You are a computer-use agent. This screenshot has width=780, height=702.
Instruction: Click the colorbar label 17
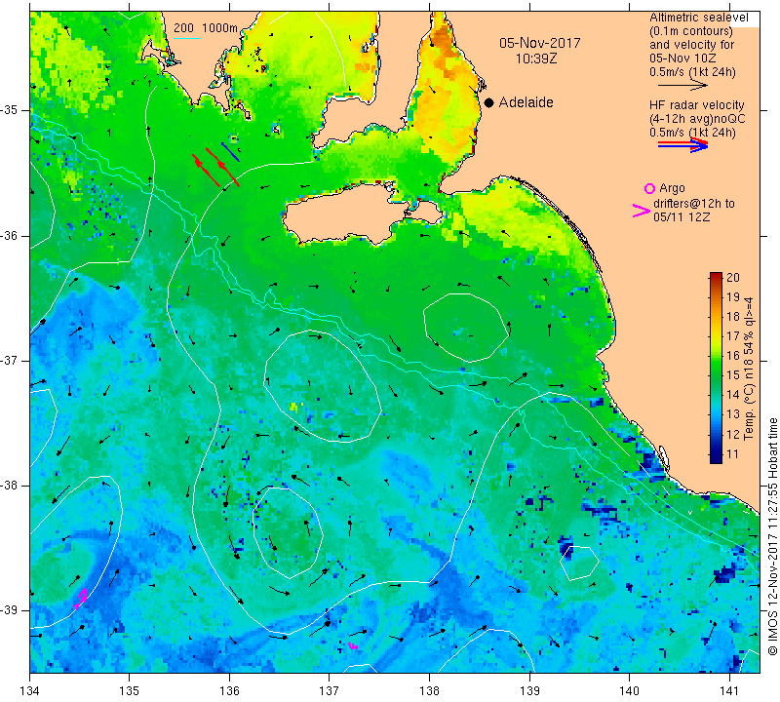pos(733,336)
